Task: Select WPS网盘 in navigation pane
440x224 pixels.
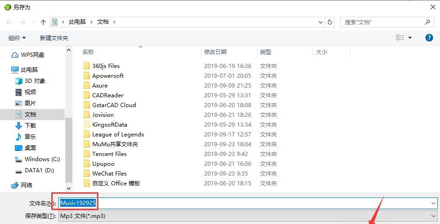Action: [28, 55]
